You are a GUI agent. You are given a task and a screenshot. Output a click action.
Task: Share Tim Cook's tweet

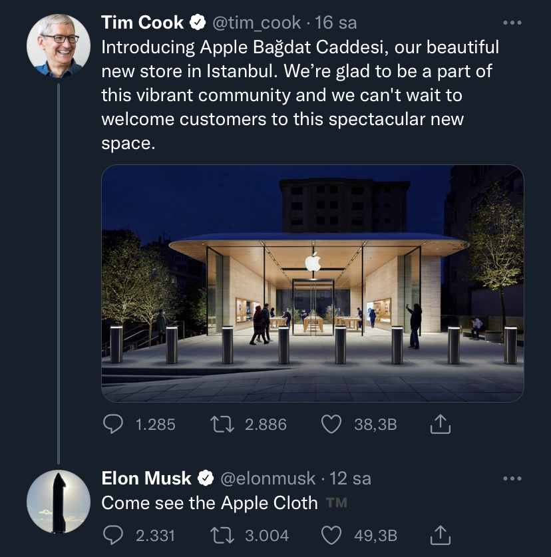(x=440, y=424)
